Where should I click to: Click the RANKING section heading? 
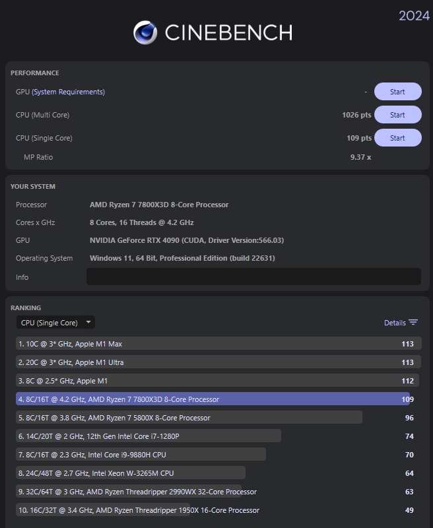tap(26, 308)
